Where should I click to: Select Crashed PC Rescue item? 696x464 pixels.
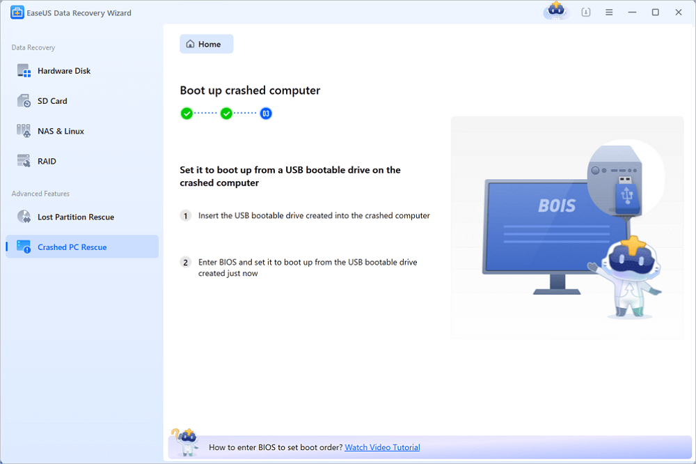click(x=82, y=247)
